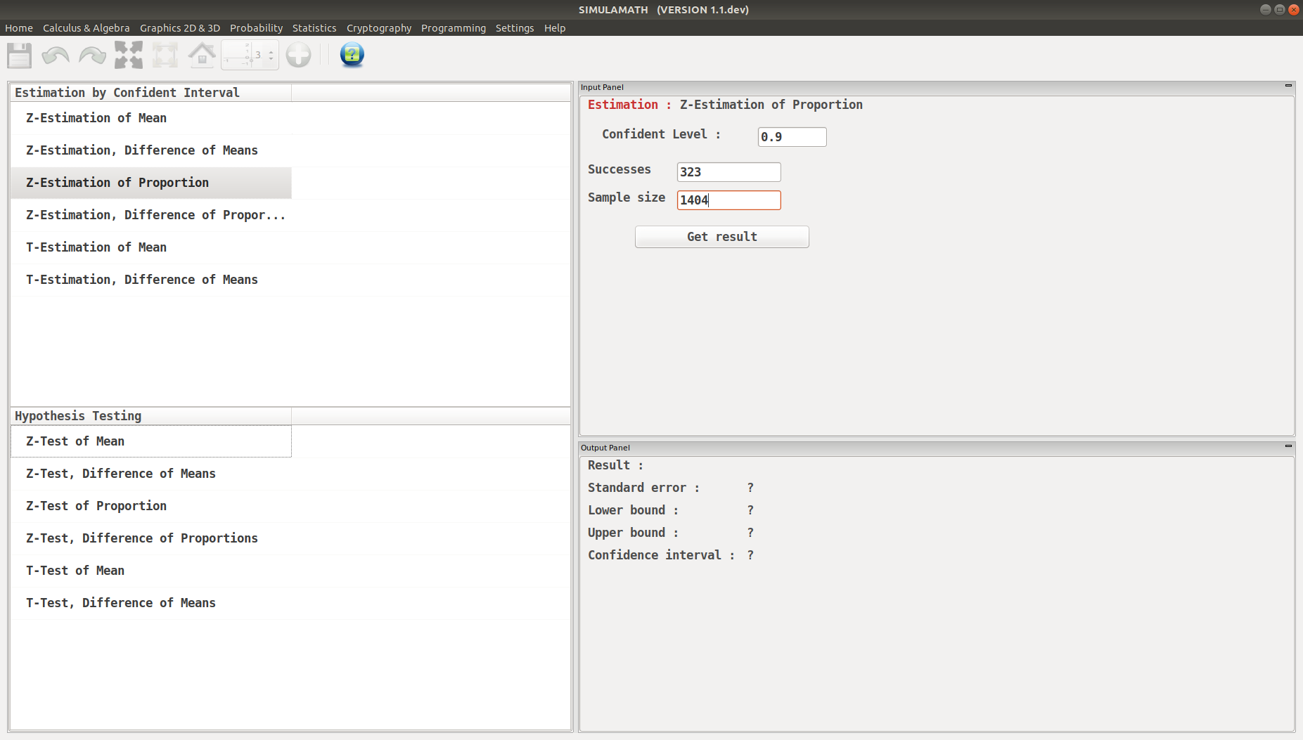Click the gray plus circle icon

click(299, 55)
